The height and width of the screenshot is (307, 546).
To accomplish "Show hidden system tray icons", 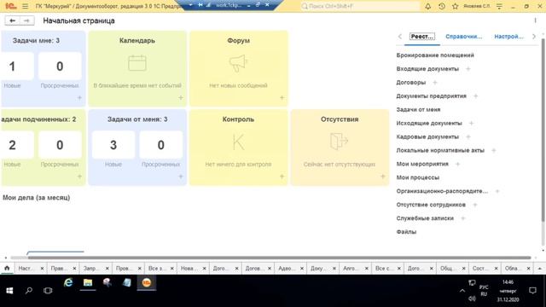I will (462, 291).
